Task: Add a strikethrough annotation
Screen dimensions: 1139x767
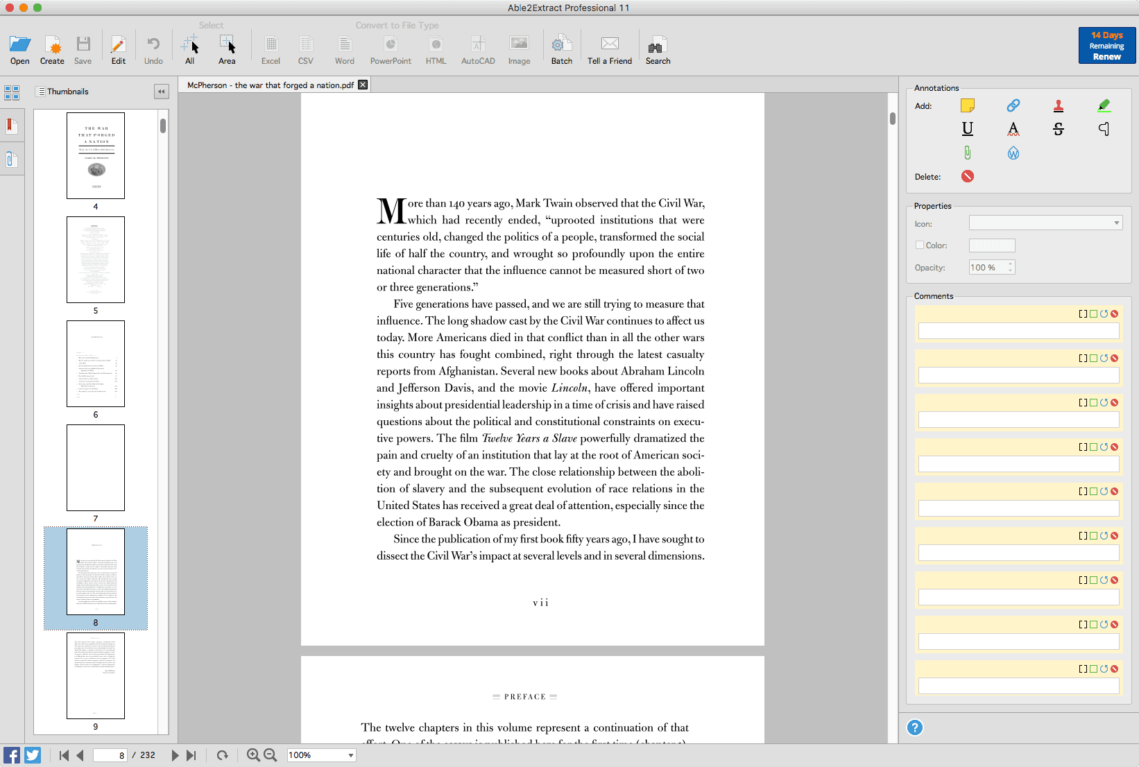Action: (1059, 129)
